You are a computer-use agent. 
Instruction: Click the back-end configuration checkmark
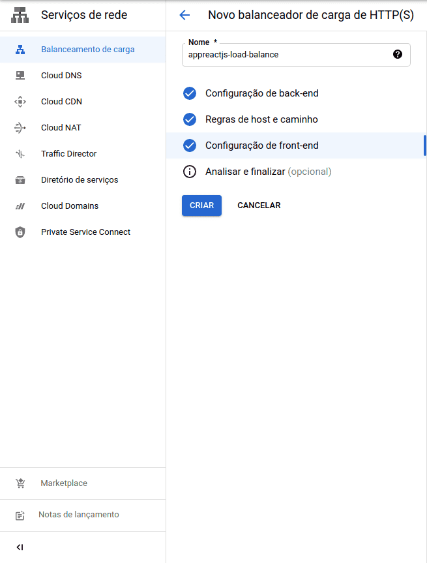190,93
